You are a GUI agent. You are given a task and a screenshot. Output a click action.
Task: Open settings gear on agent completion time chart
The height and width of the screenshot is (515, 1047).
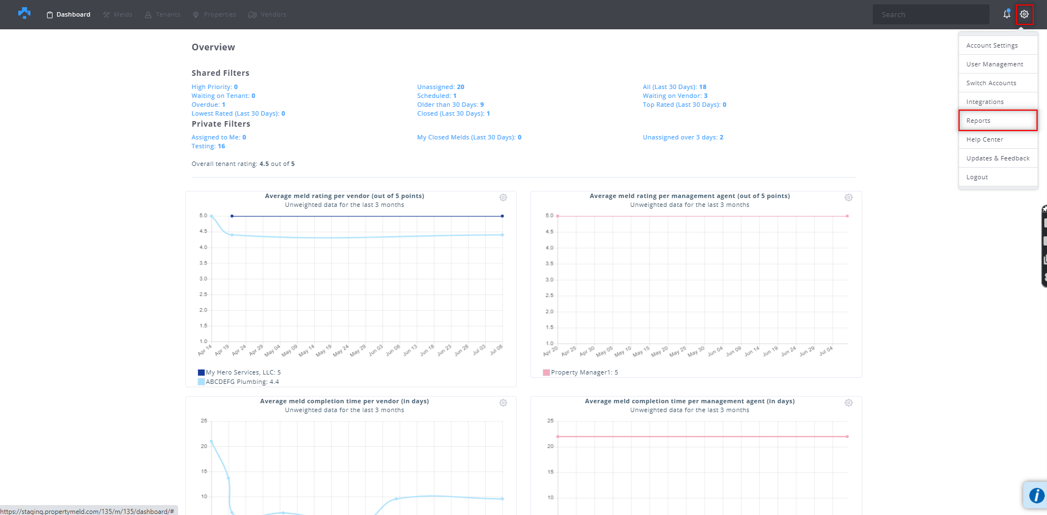(x=848, y=403)
